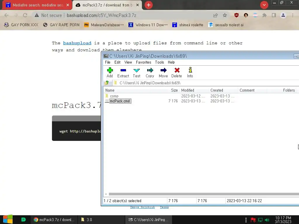Close the Mediafire search tab

tap(68, 5)
